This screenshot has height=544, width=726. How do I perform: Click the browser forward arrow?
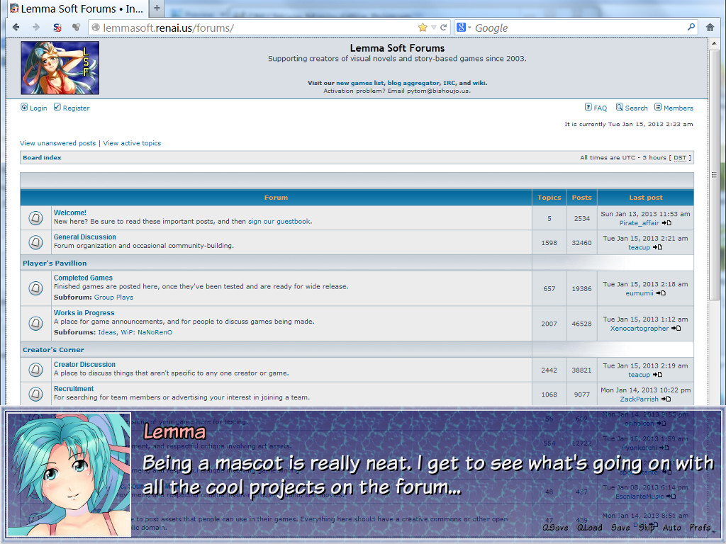36,28
